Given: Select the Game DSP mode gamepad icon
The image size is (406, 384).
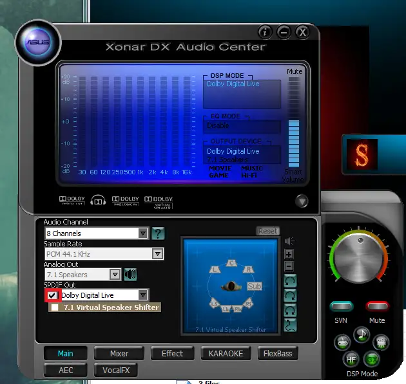Looking at the screenshot, I should (x=342, y=342).
